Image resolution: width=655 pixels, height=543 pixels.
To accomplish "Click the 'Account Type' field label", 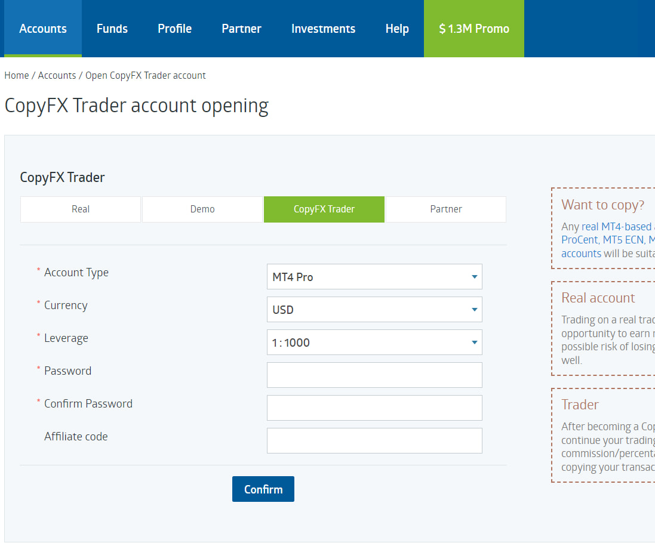I will 76,273.
